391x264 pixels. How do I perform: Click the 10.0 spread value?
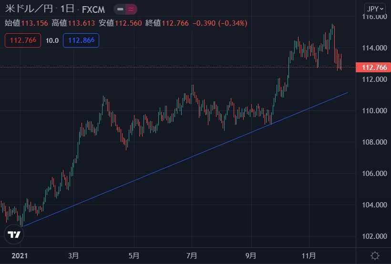(x=52, y=40)
